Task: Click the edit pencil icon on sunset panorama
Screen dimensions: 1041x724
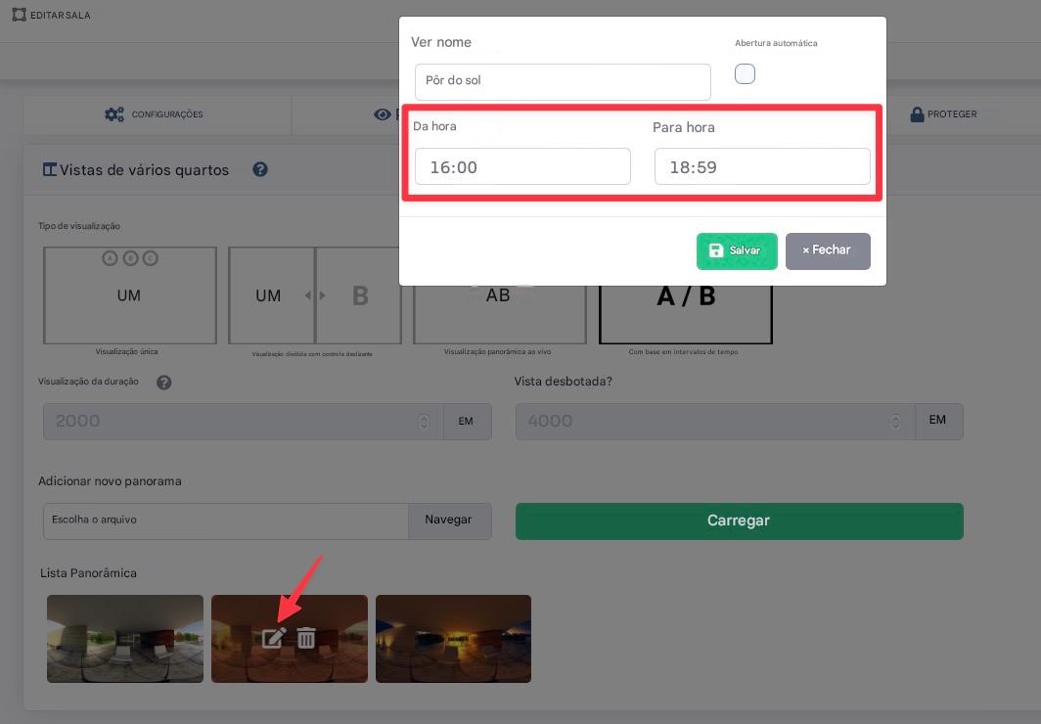Action: (273, 638)
